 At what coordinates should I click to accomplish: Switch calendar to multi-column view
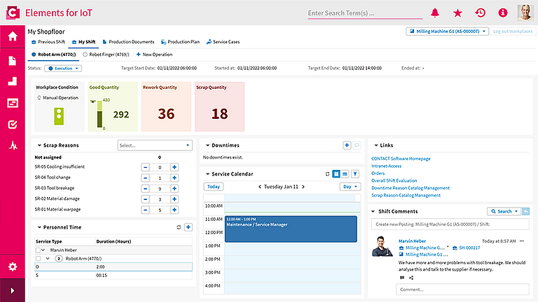pyautogui.click(x=345, y=174)
